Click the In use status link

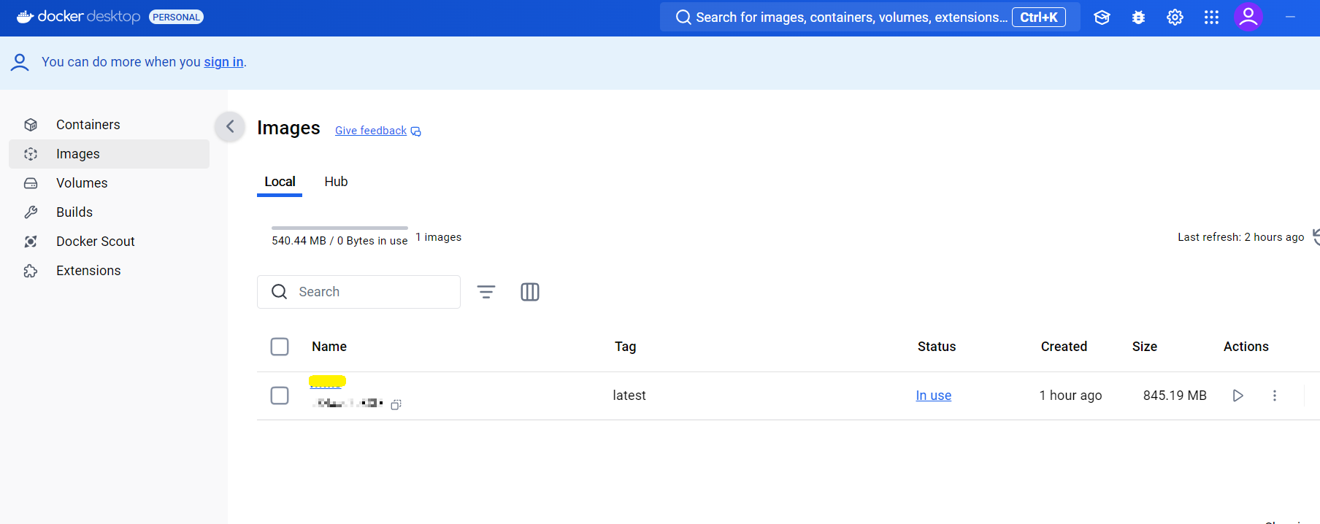[x=934, y=396]
